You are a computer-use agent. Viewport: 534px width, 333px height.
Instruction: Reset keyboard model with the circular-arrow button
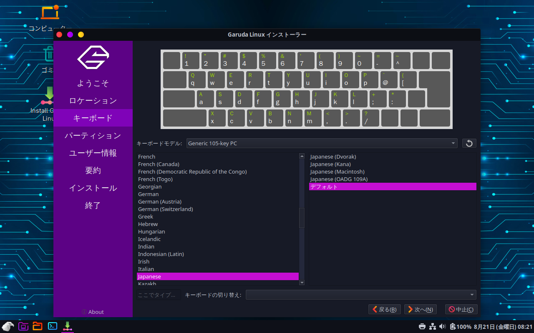469,143
